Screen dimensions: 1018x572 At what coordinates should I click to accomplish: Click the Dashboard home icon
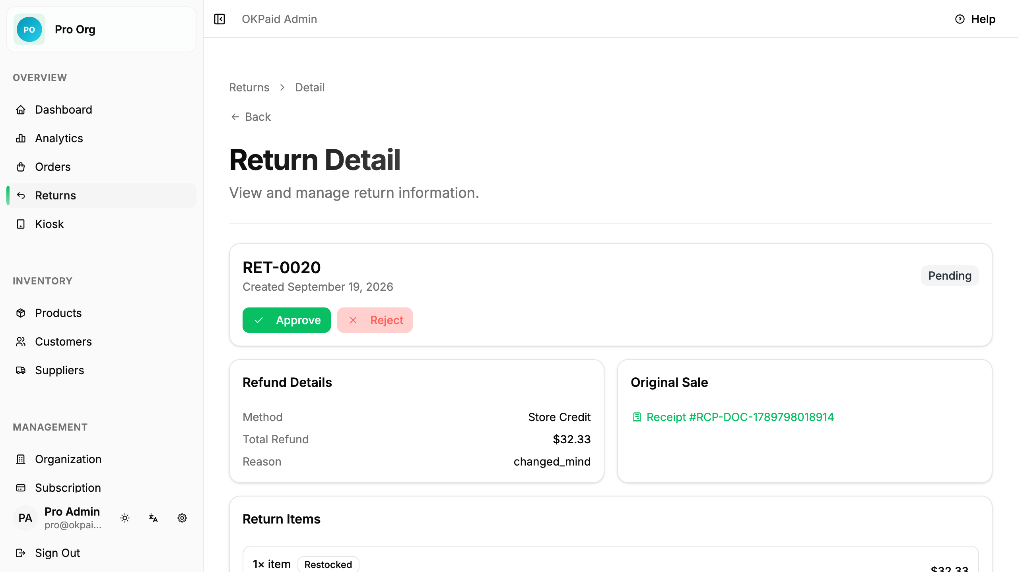(21, 110)
